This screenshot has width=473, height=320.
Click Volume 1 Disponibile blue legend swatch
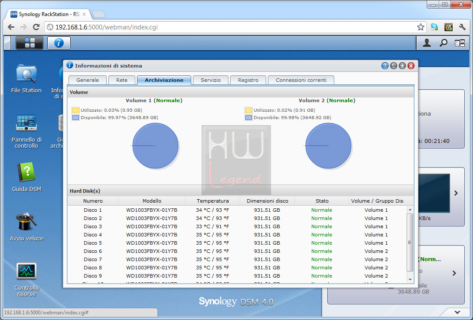pos(75,117)
